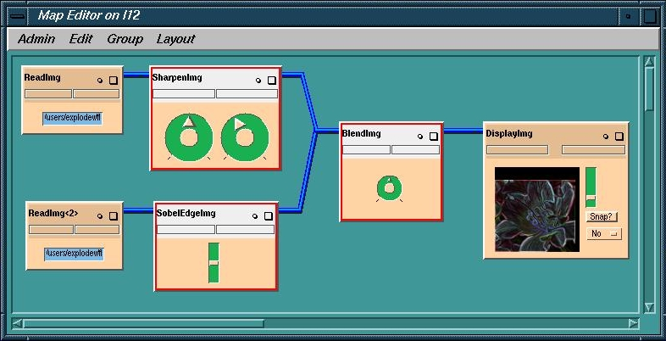Click the maximize square on the ReadImg<2> module
Image resolution: width=666 pixels, height=341 pixels.
(114, 215)
